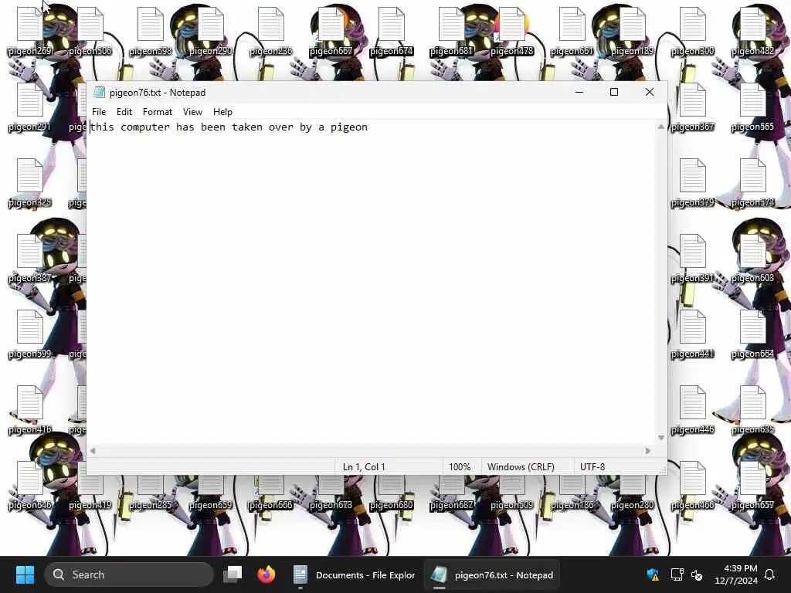Select the pigeon290 desktop file

tap(211, 31)
